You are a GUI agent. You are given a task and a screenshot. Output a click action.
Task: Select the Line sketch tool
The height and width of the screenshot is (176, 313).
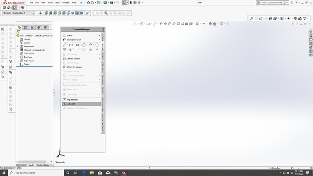pyautogui.click(x=64, y=45)
